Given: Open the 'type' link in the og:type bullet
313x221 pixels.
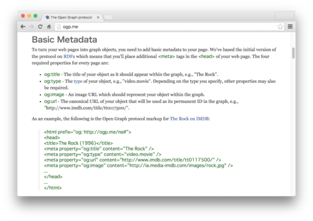Looking at the screenshot, I should pyautogui.click(x=78, y=82).
